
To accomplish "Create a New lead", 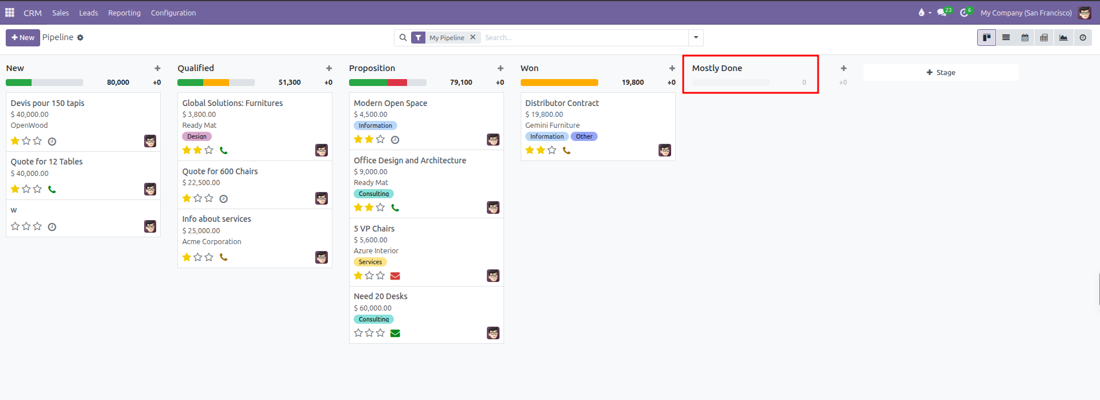I will 23,38.
